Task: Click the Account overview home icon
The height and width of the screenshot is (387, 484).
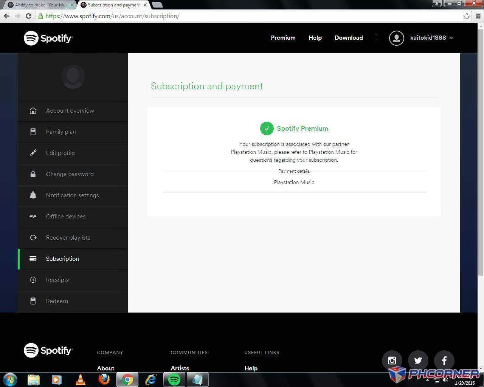Action: [x=33, y=111]
